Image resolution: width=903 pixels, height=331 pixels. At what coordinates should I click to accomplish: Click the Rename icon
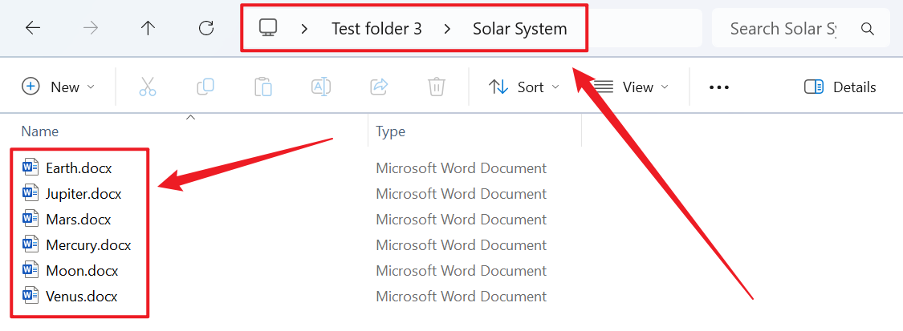pos(321,87)
